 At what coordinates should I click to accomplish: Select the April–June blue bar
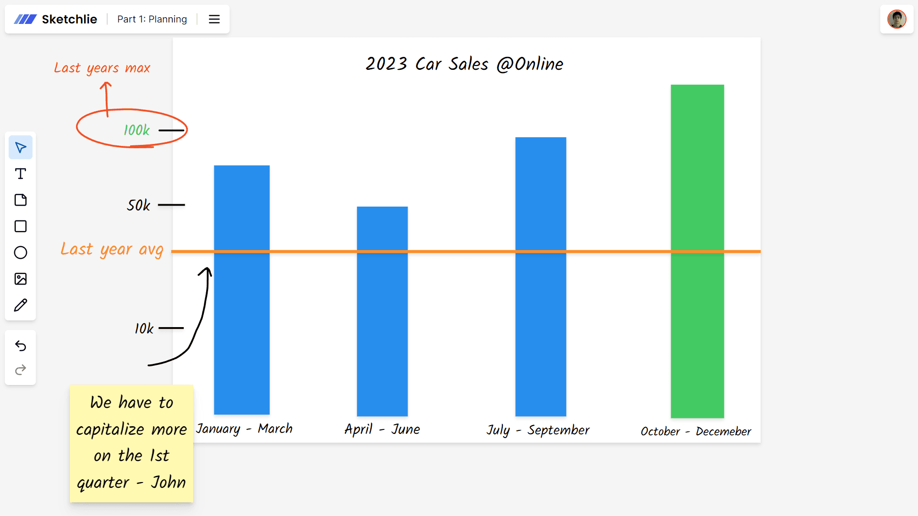(382, 335)
